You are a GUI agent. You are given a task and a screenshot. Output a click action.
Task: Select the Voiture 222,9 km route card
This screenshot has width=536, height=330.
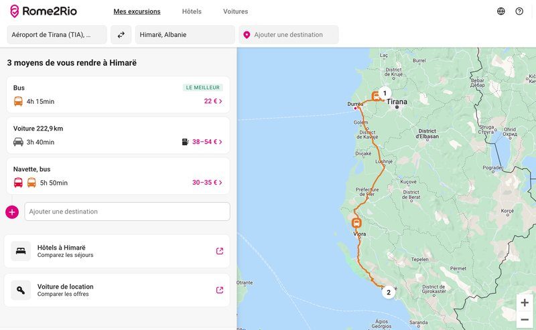click(118, 135)
